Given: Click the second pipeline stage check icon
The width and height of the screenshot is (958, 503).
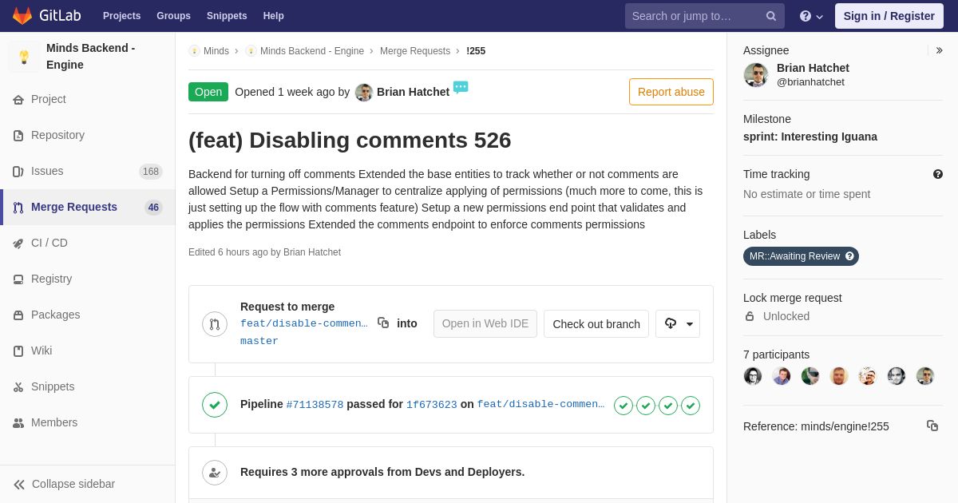Looking at the screenshot, I should [646, 406].
